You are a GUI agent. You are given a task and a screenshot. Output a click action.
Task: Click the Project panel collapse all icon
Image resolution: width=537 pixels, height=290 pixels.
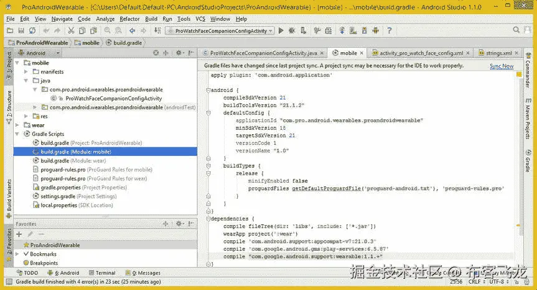click(x=166, y=53)
